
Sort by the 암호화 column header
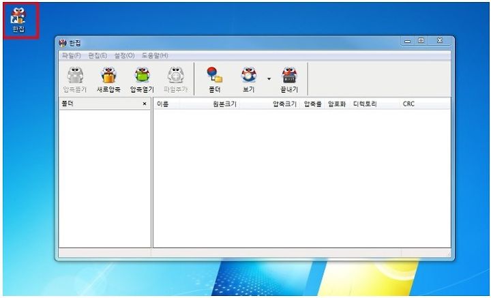(x=337, y=104)
